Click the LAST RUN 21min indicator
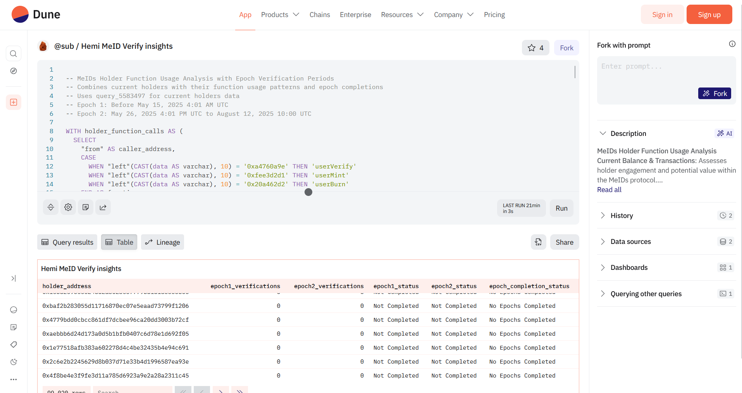The image size is (742, 393). 522,208
